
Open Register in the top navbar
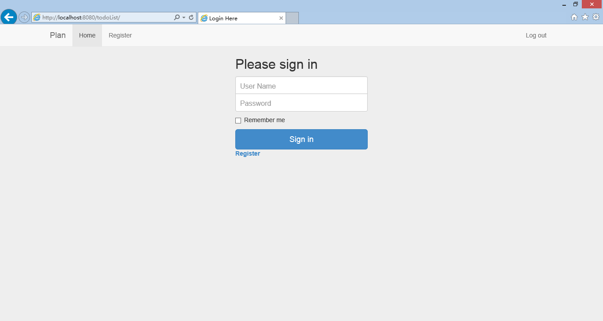(x=120, y=35)
